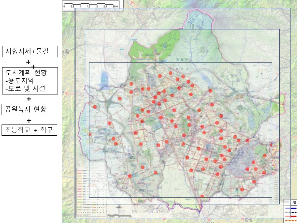Click the -용도지역 line item
This screenshot has height=223, width=297.
[19, 81]
